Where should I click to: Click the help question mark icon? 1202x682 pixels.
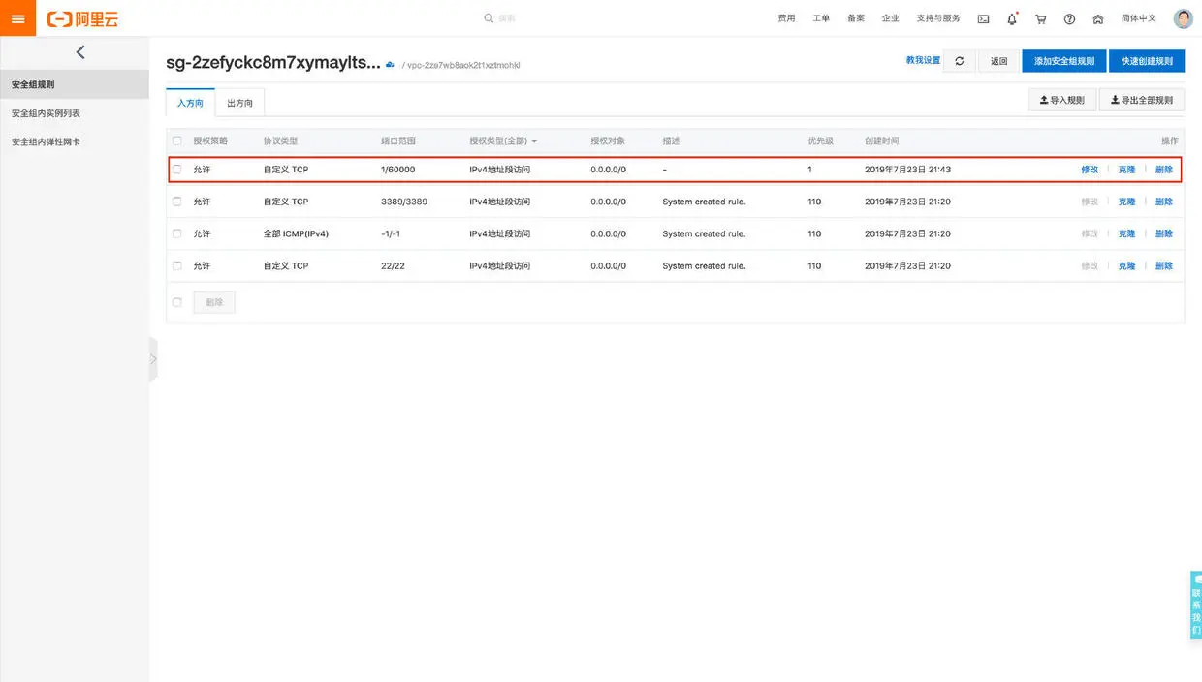[1069, 18]
